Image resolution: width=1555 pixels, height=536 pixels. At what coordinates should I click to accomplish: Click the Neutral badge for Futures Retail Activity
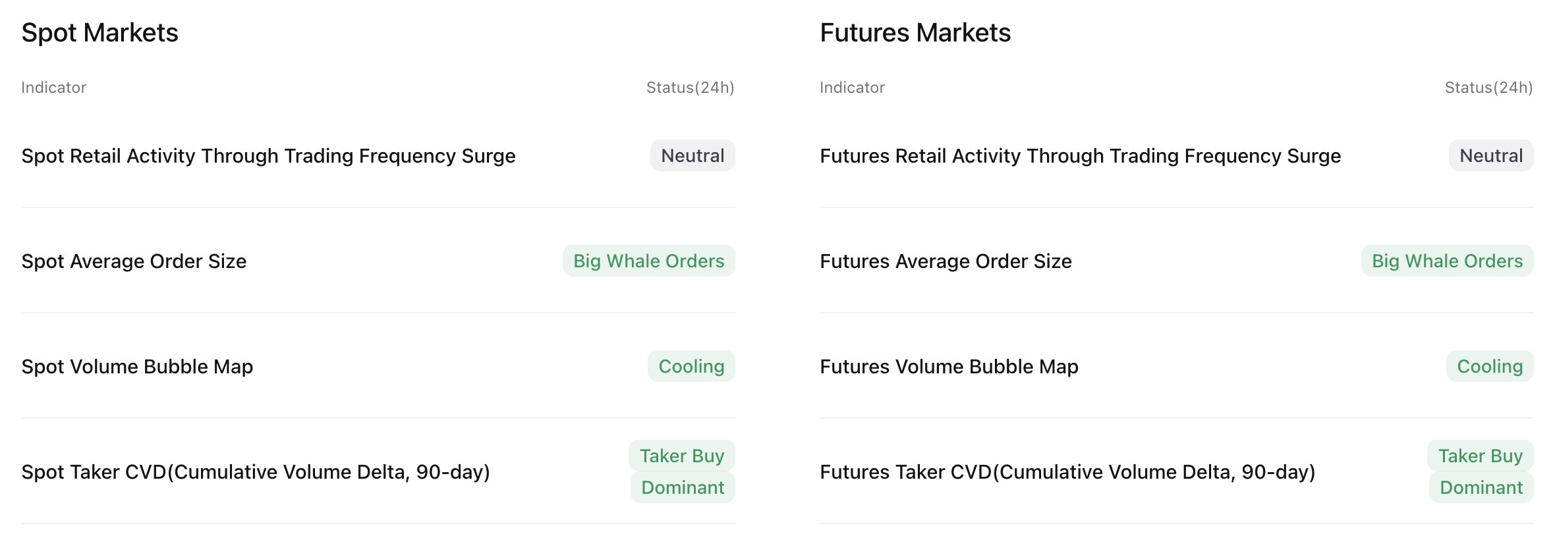click(x=1490, y=156)
